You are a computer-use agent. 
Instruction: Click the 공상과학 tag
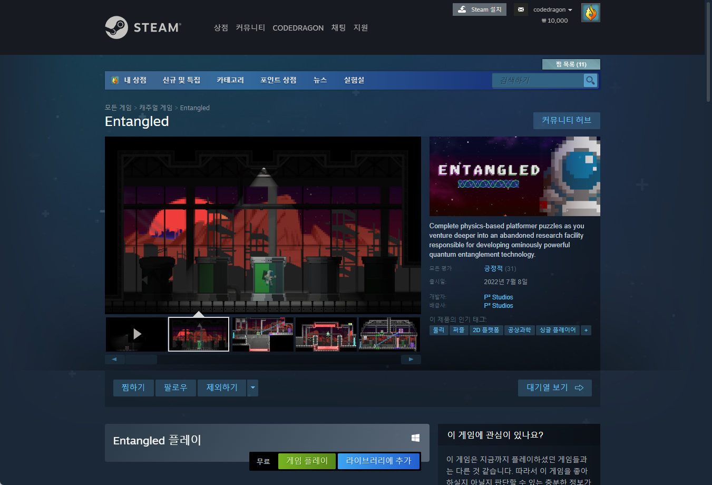point(519,330)
